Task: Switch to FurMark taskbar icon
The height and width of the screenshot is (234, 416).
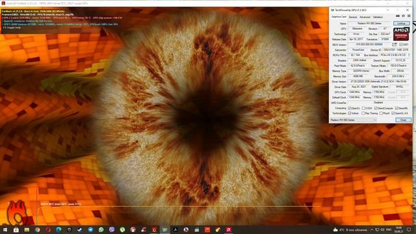Action: 154,229
